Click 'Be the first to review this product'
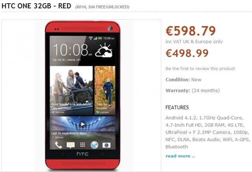 coord(200,69)
